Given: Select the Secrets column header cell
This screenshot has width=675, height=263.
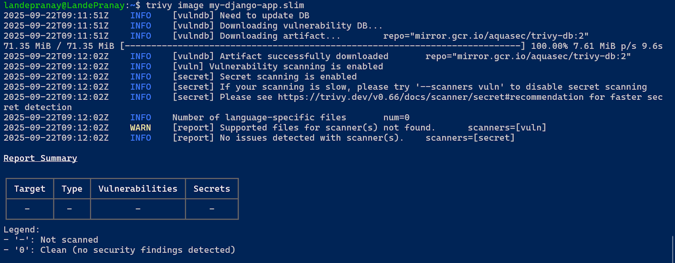Looking at the screenshot, I should pos(212,189).
